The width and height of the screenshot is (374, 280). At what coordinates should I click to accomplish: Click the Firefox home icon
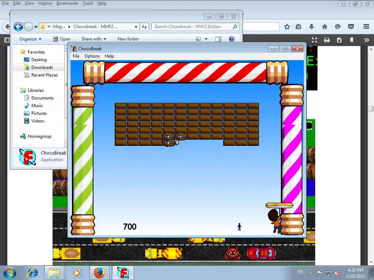point(325,27)
